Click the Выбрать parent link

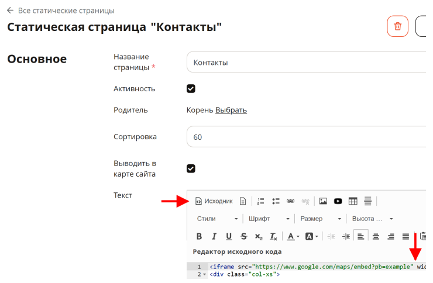(231, 110)
